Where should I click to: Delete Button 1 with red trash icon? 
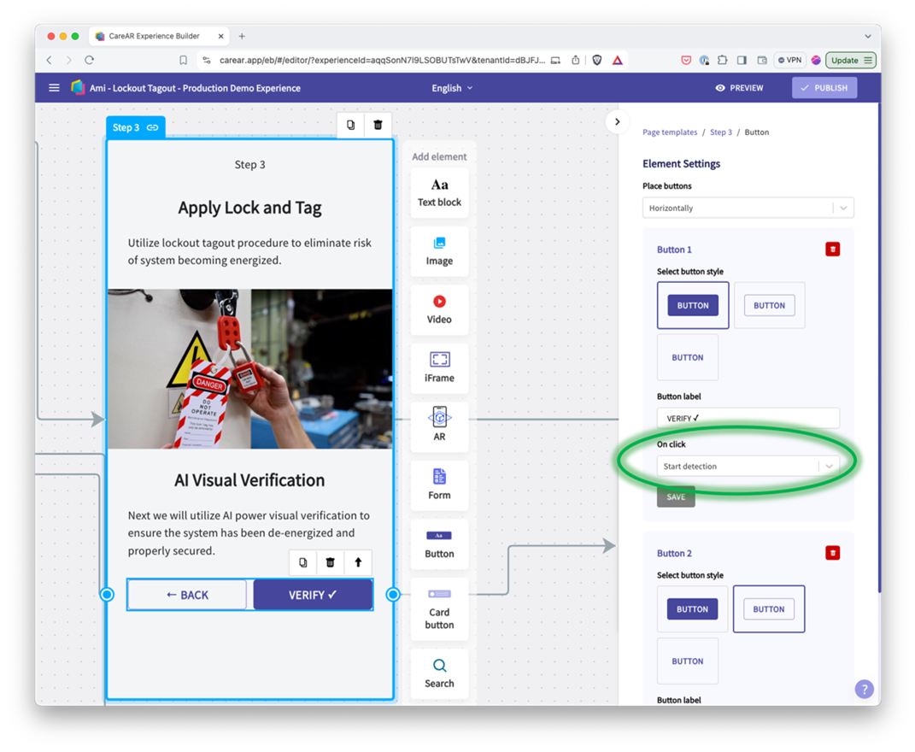click(x=832, y=250)
